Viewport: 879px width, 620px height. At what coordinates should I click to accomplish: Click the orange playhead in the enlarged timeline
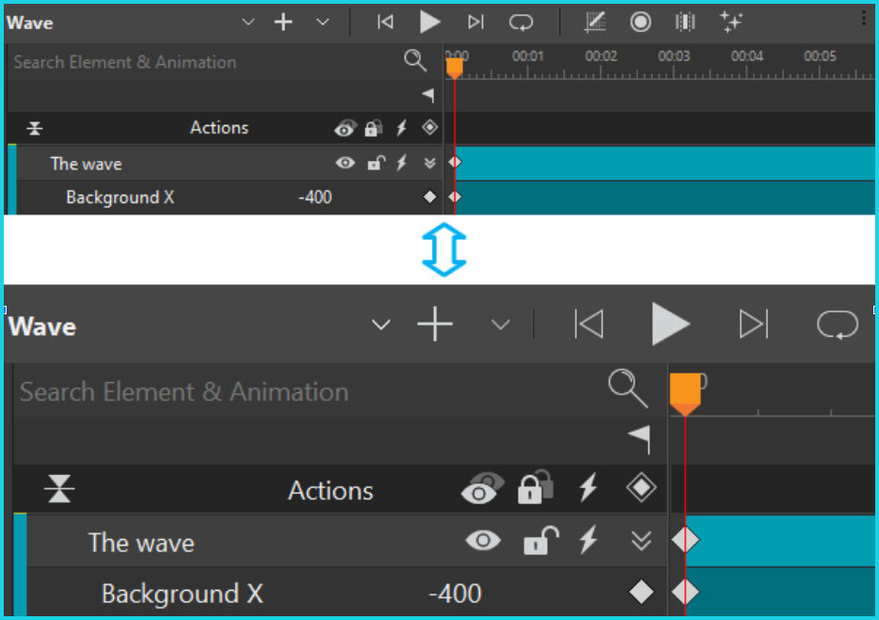685,394
